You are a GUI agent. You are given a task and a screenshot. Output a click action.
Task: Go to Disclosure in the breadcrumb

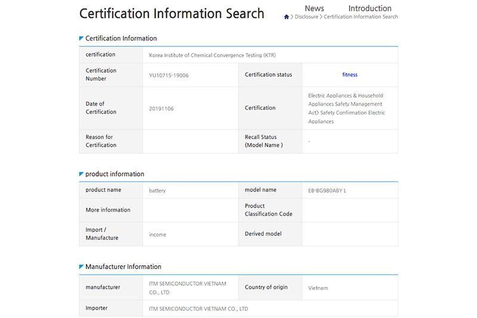pyautogui.click(x=306, y=17)
